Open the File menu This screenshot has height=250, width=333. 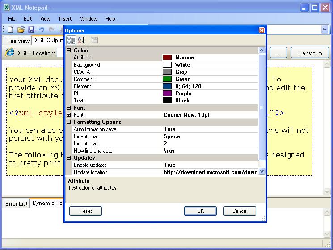pyautogui.click(x=12, y=19)
